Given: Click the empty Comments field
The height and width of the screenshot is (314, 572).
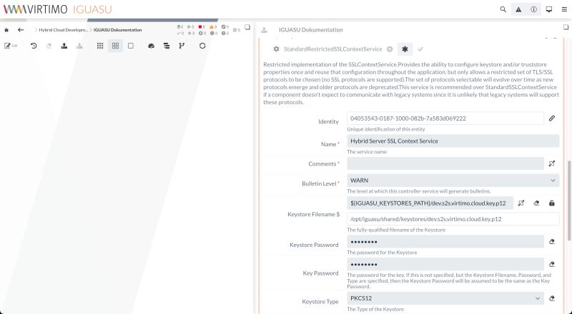Looking at the screenshot, I should tap(445, 163).
